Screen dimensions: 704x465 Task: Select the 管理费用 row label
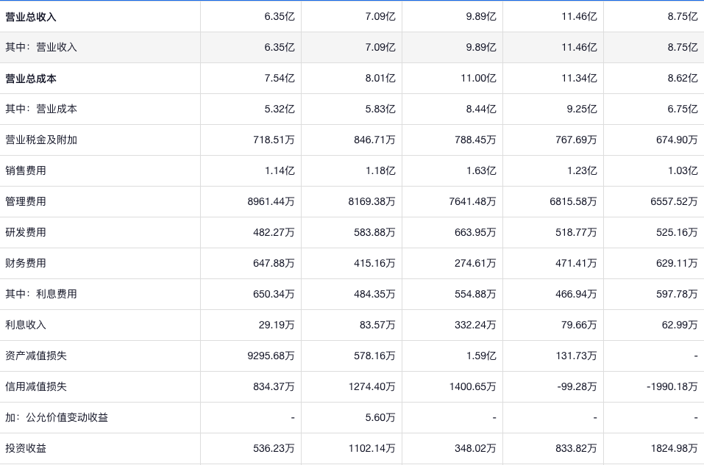click(26, 201)
